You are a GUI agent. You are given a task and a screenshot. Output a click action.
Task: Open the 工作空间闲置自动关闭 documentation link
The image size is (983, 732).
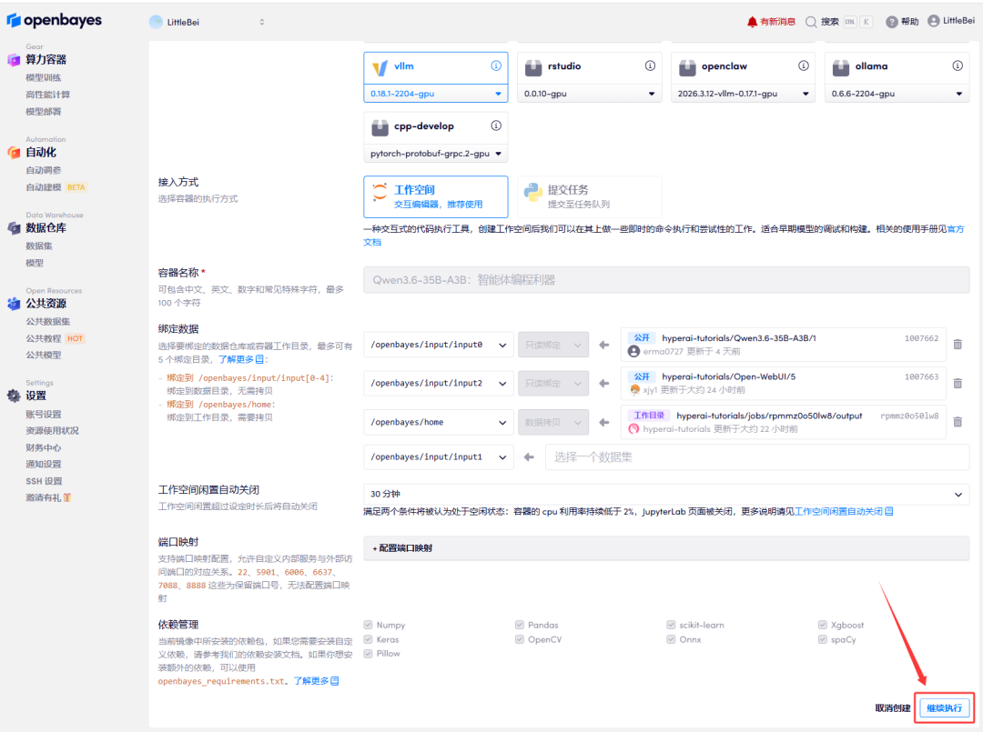click(844, 512)
